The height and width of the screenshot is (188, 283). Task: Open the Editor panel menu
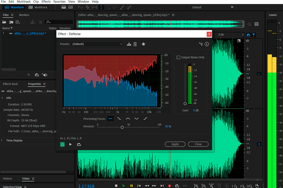tap(173, 15)
